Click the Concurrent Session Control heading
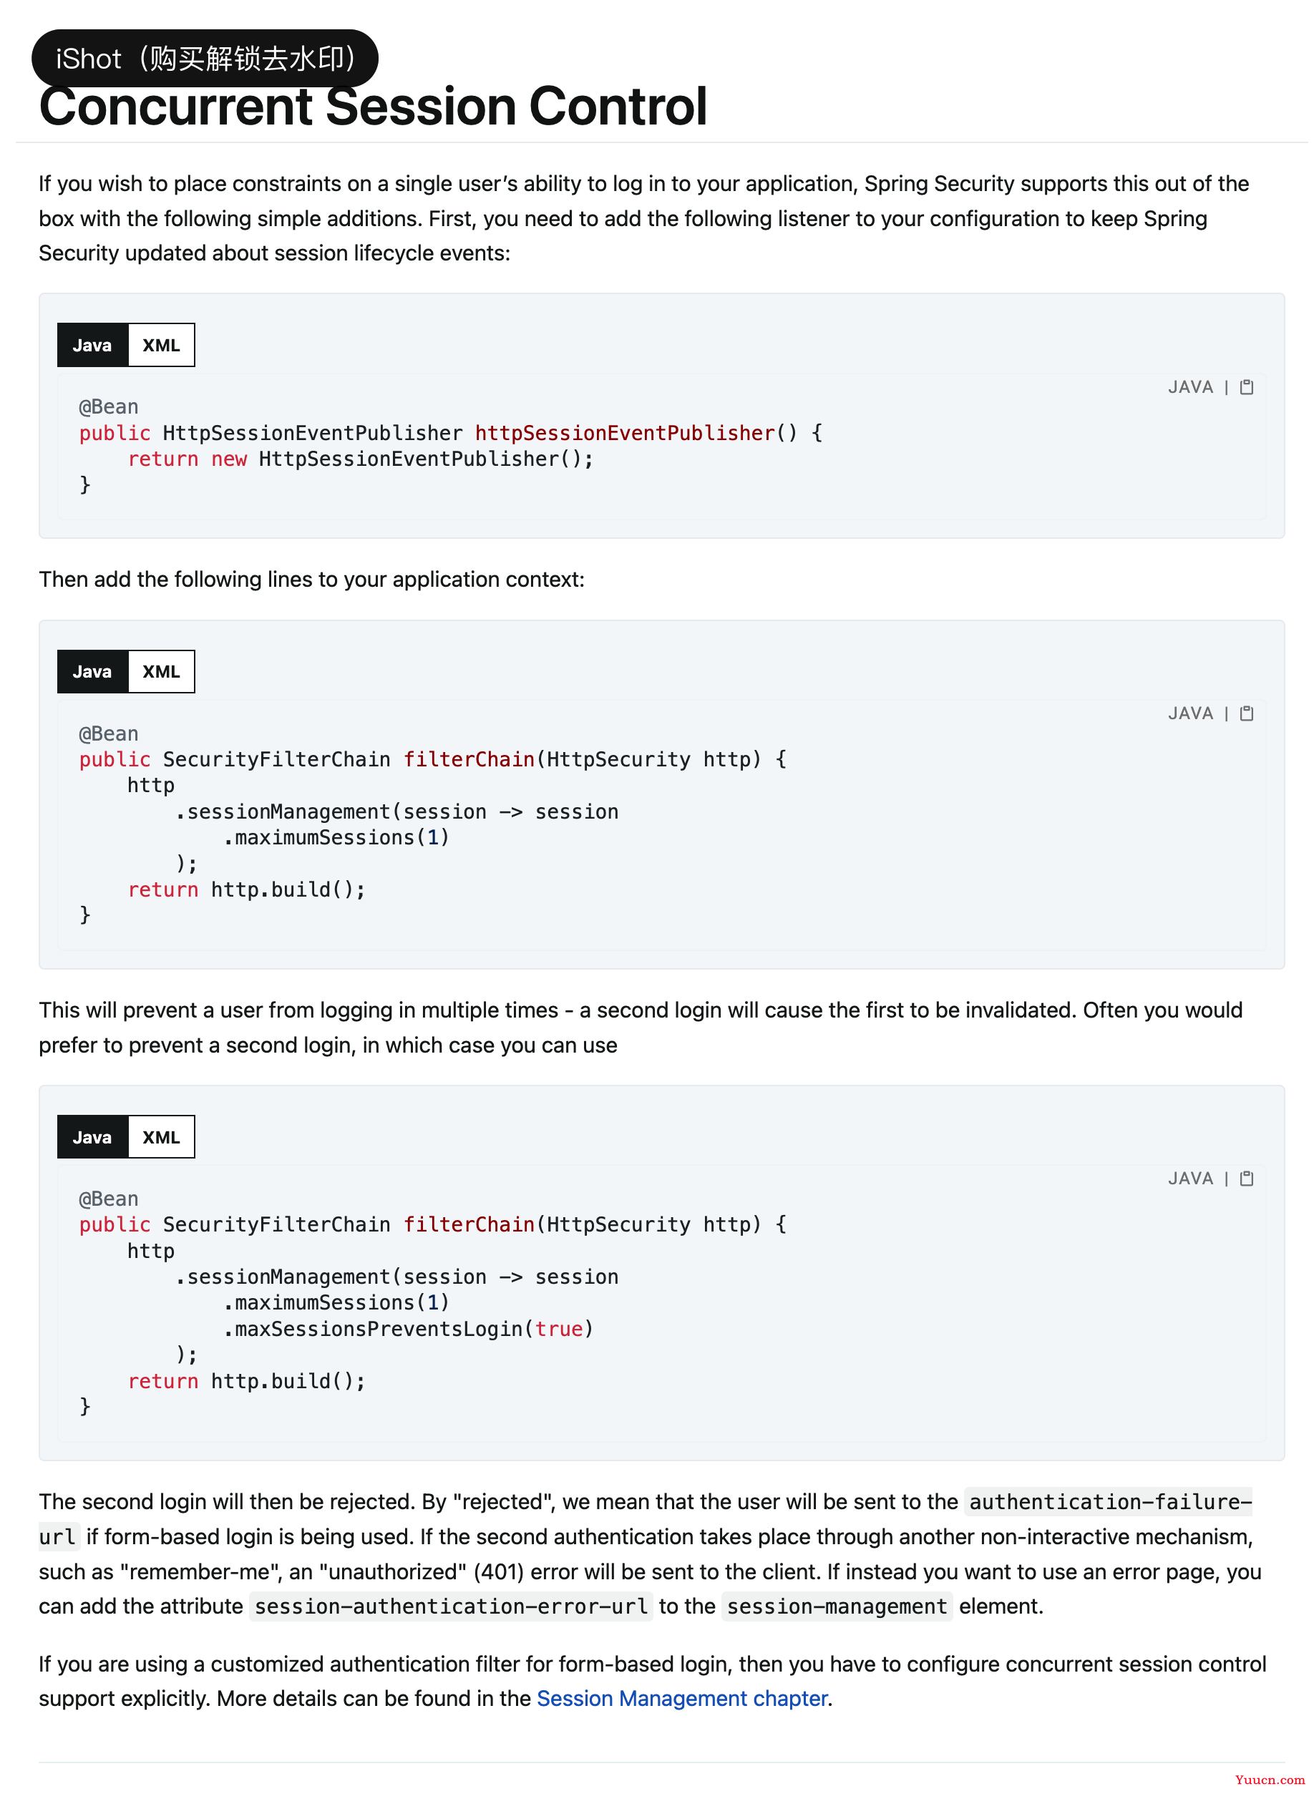 click(373, 106)
